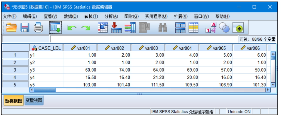
Task: Click the Select cases grid icon
Action: [x=193, y=27]
